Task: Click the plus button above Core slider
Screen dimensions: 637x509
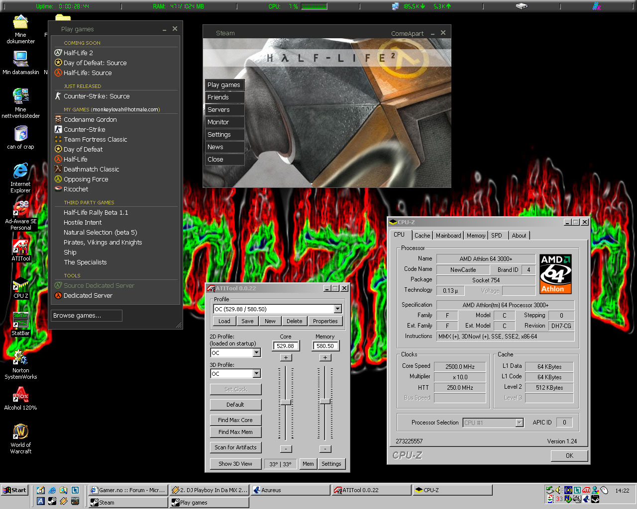Action: (x=286, y=357)
